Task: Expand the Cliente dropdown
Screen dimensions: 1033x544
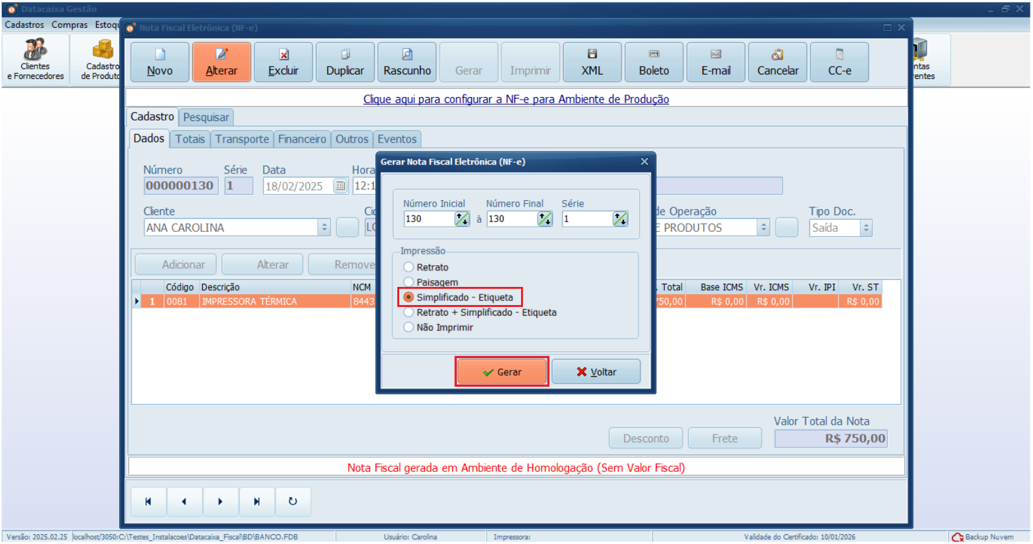Action: tap(325, 228)
